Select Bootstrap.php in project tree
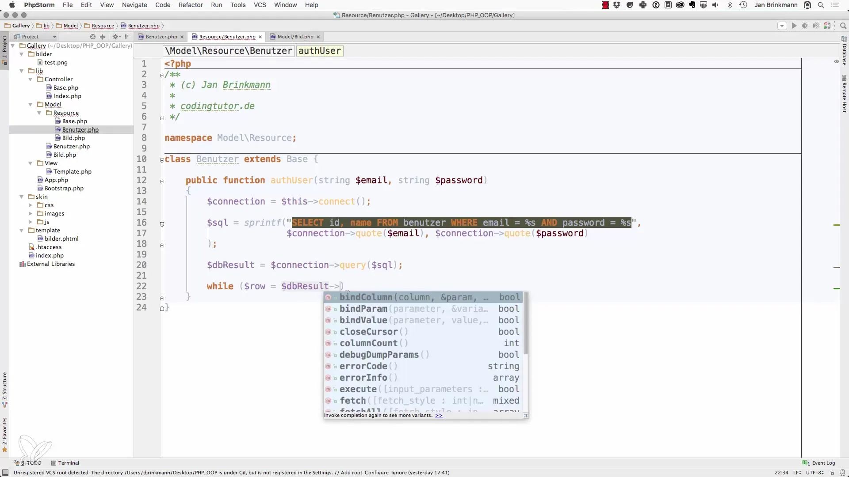The width and height of the screenshot is (849, 477). pyautogui.click(x=64, y=188)
